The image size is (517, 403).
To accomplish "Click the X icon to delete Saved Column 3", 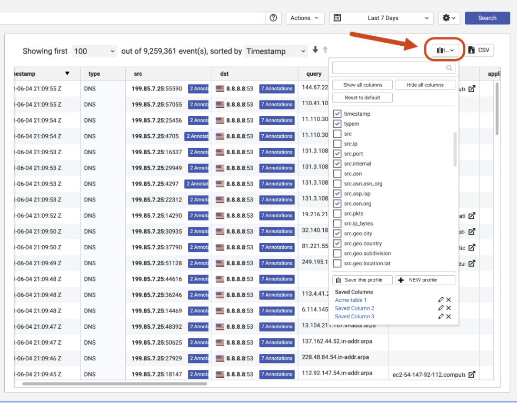I will coord(449,316).
